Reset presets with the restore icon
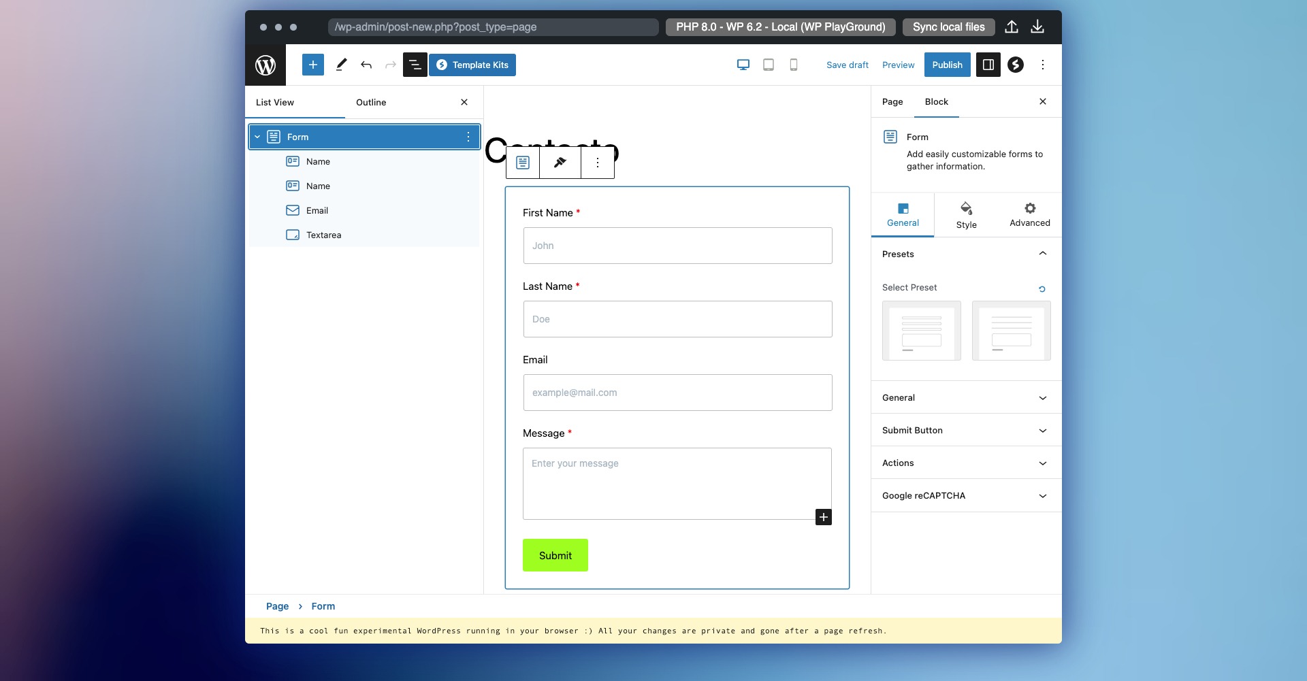The image size is (1307, 681). 1042,288
